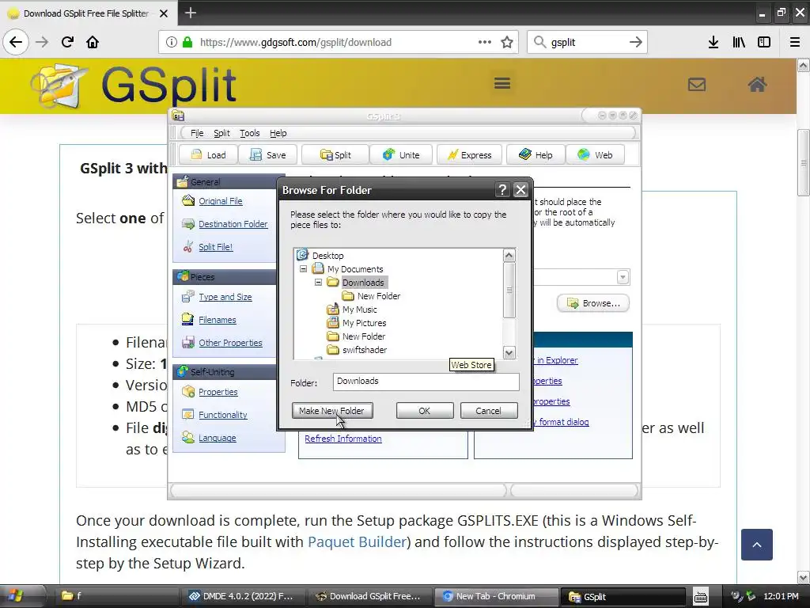Open the Help toolbar button in GSplit
The width and height of the screenshot is (810, 608).
click(536, 154)
